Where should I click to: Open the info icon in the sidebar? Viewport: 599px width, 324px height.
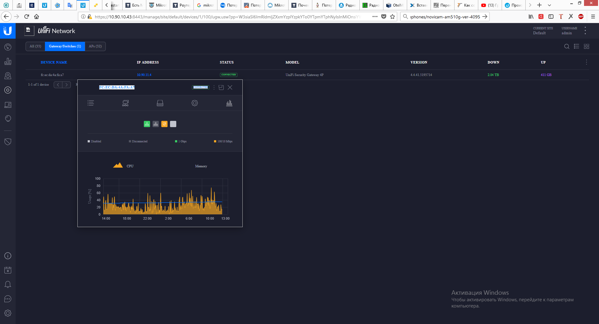click(8, 256)
